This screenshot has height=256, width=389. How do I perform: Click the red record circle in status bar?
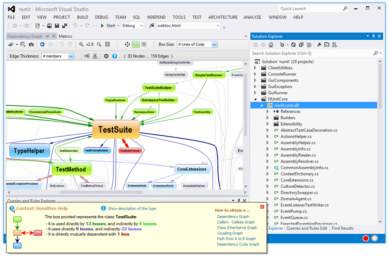366,238
